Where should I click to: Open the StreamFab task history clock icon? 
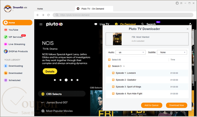point(177,3)
